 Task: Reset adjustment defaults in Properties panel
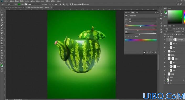point(150,52)
